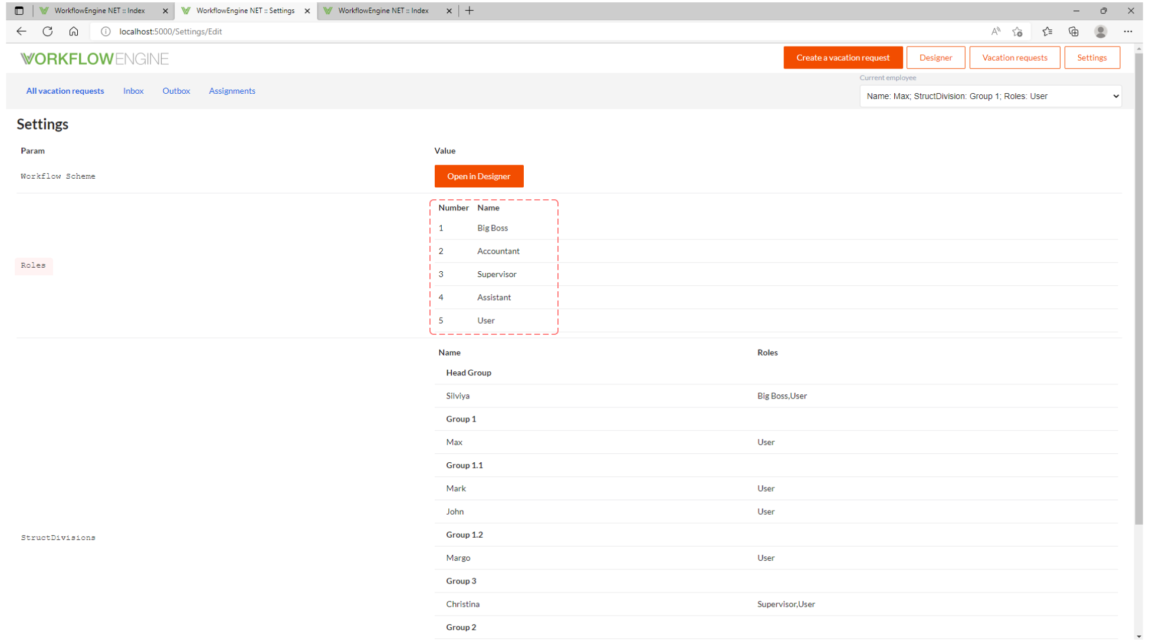Click the Head Group division name
1149x642 pixels.
(x=468, y=373)
